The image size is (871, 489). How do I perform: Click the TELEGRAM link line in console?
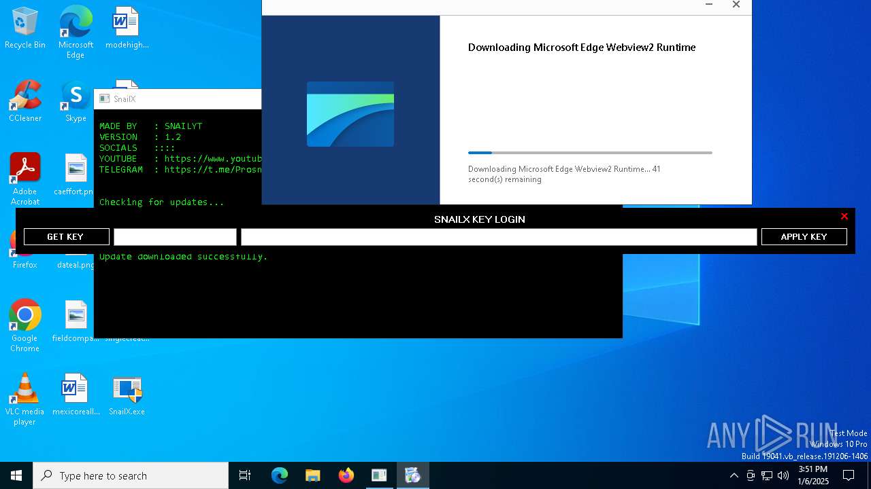180,170
